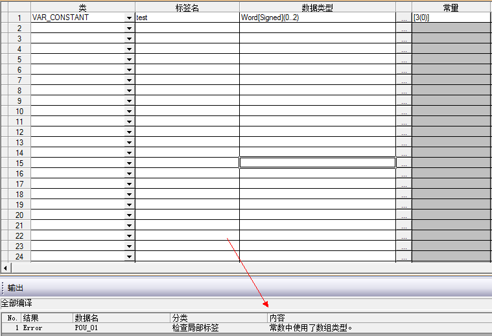Image resolution: width=492 pixels, height=336 pixels.
Task: Click ellipsis button for row 1 data type
Action: [x=404, y=18]
